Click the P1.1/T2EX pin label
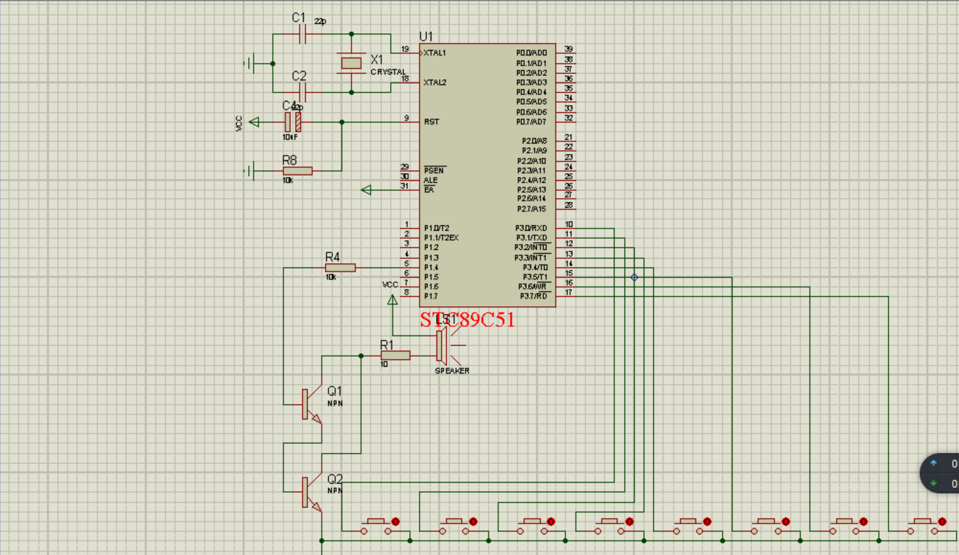 click(x=441, y=238)
